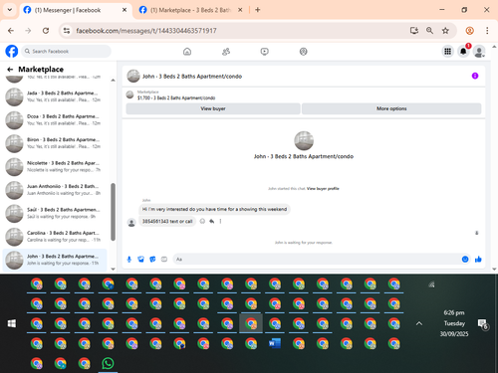Open the page zoom indicator

[x=429, y=31]
